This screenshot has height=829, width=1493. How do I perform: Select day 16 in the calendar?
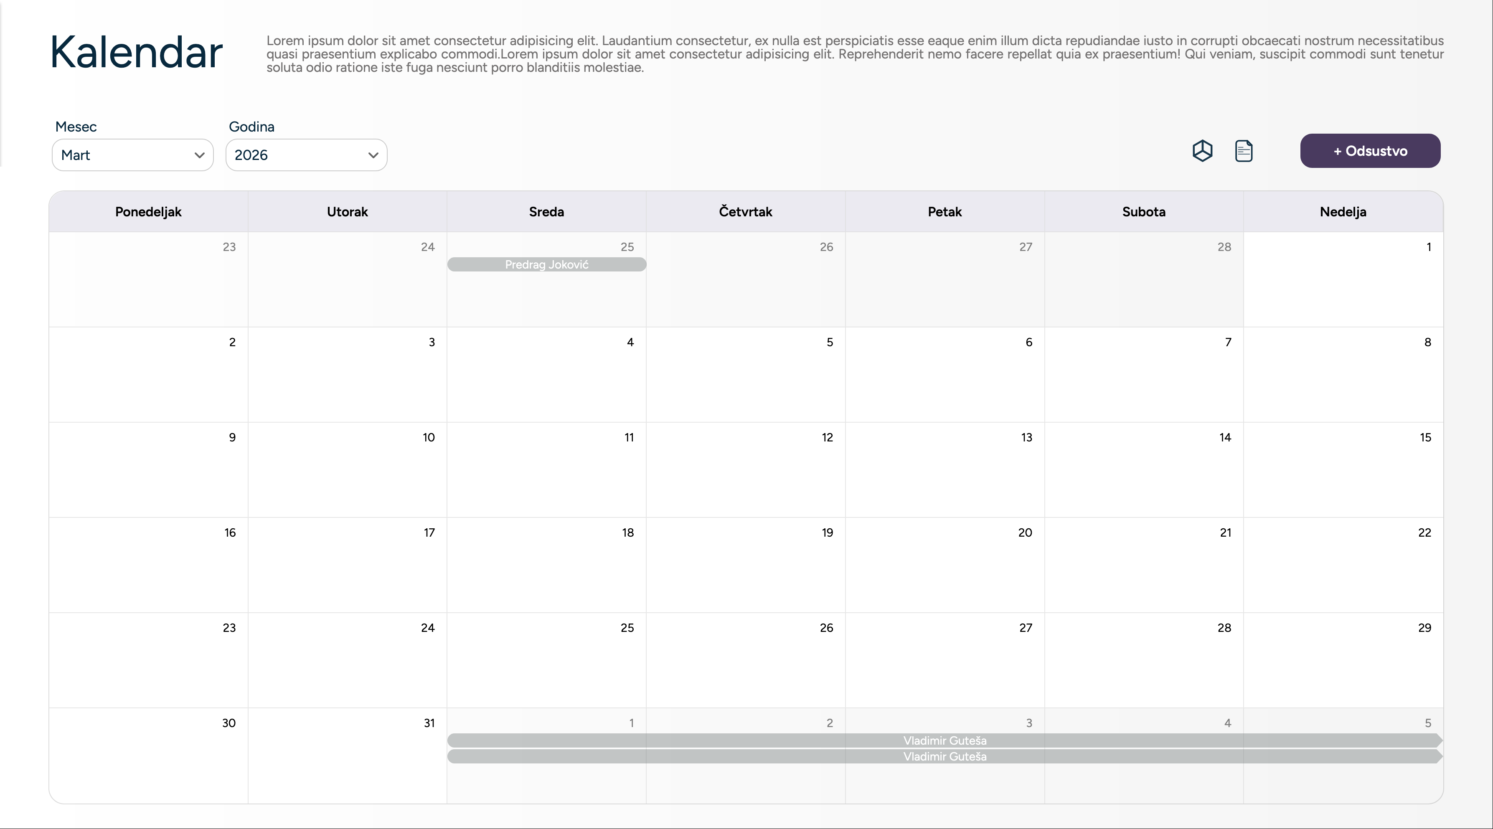coord(148,565)
